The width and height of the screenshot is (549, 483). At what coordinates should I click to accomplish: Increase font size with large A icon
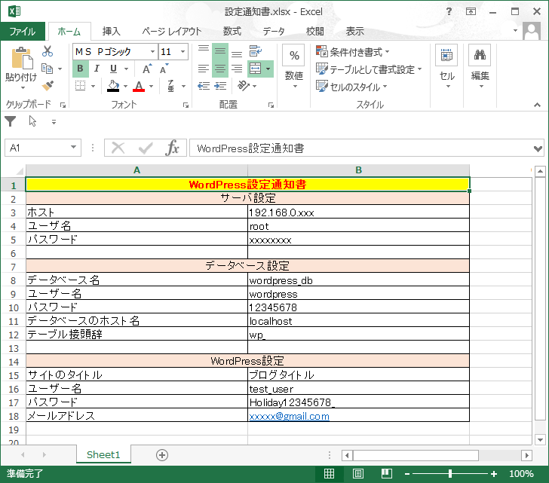pos(147,69)
